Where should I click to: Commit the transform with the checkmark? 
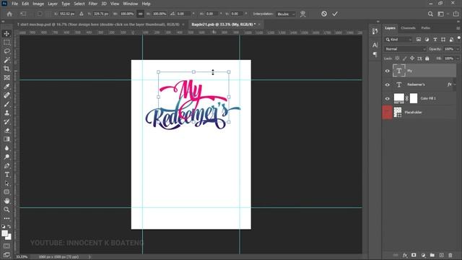335,14
